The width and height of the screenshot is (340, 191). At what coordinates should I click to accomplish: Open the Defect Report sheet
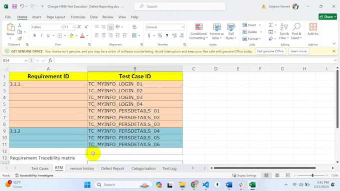(x=112, y=168)
